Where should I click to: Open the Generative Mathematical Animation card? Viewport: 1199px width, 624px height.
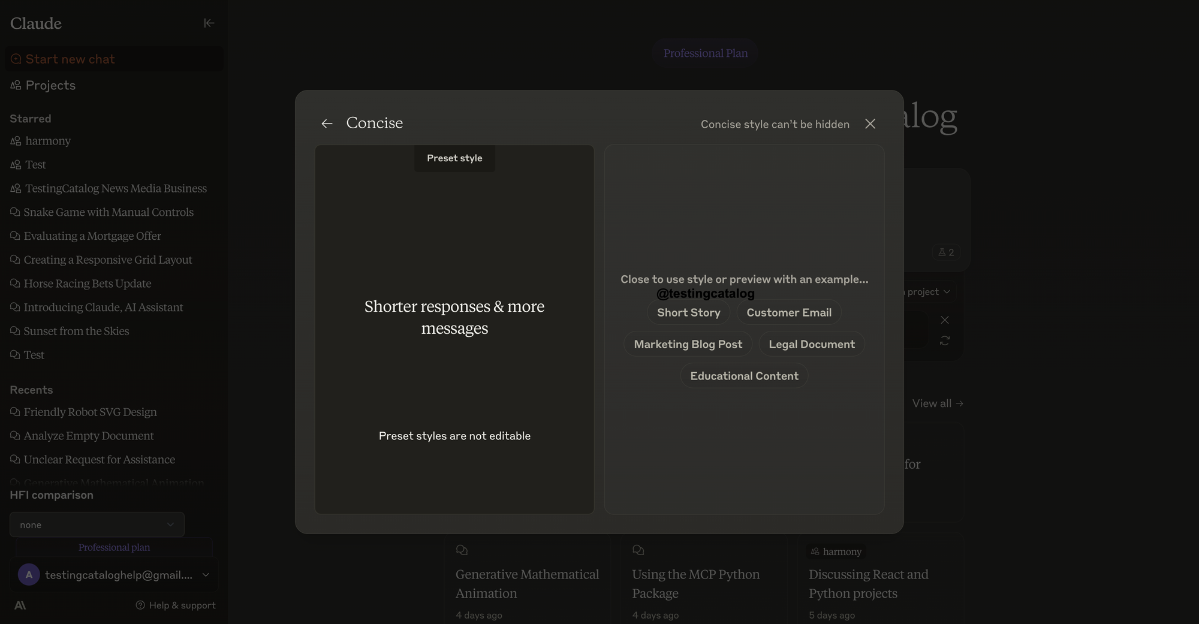(528, 578)
